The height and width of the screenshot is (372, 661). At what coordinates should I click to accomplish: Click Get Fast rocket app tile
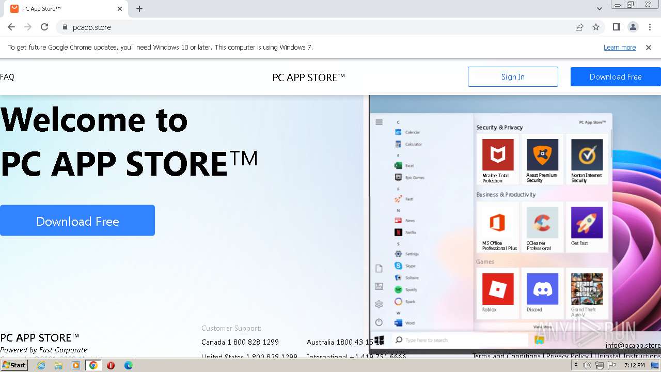click(587, 227)
